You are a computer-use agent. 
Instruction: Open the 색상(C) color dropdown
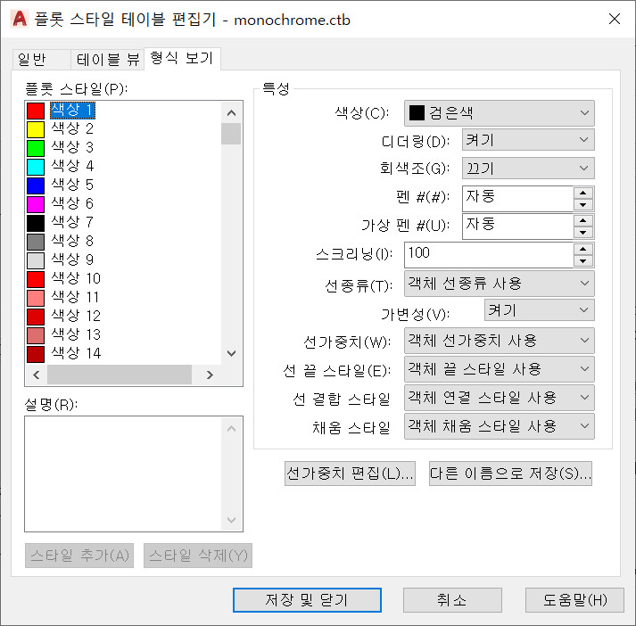pos(499,113)
